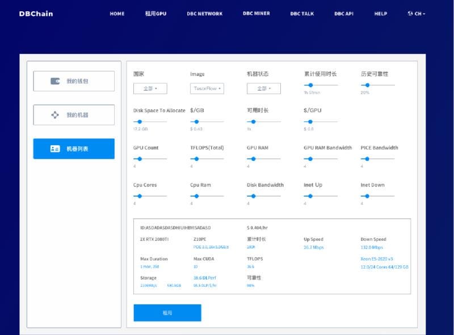
Task: Click the 可靠性 98% value
Action: 250,286
